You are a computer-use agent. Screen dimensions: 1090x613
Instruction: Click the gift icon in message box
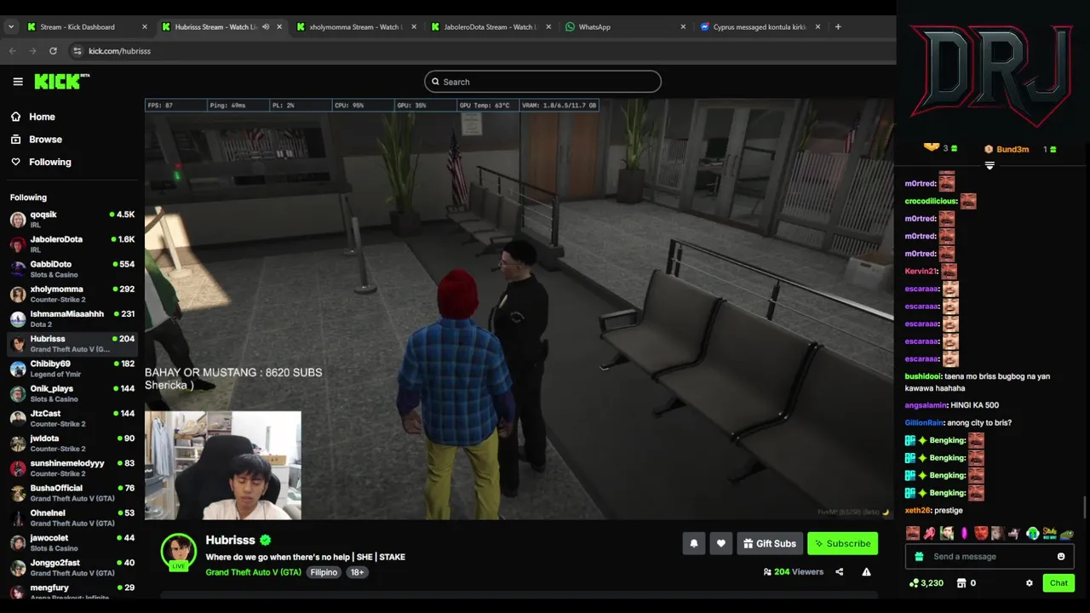[x=919, y=557]
